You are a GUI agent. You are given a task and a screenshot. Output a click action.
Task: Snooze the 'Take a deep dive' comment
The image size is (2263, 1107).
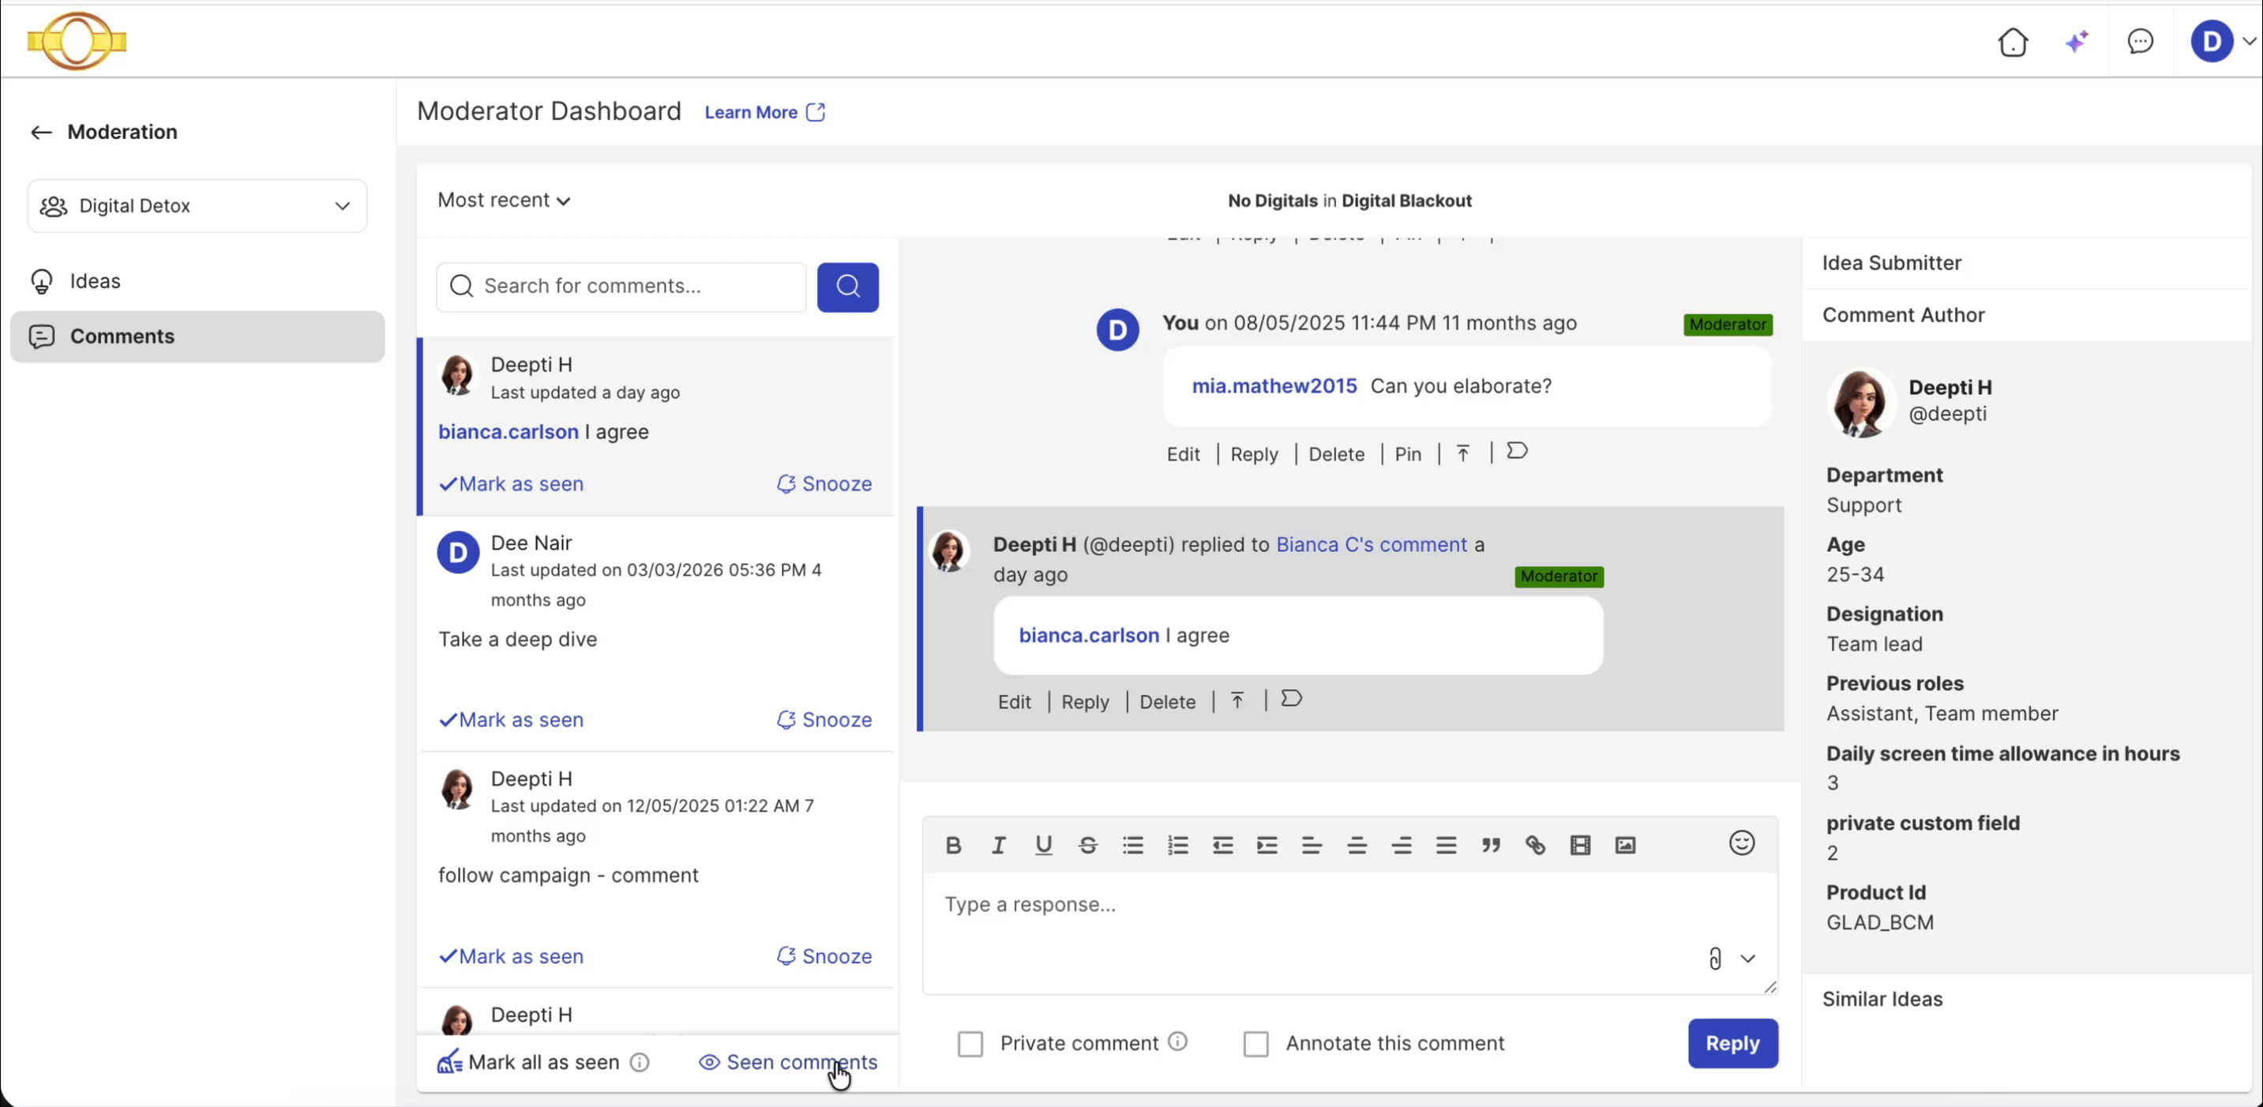(x=824, y=720)
